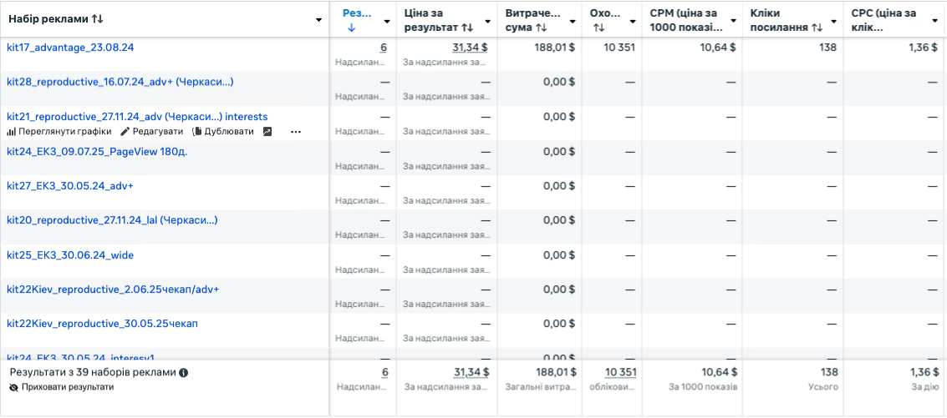The height and width of the screenshot is (418, 947).
Task: Click CPC 1,36 $ in the kit17 row
Action: 924,48
